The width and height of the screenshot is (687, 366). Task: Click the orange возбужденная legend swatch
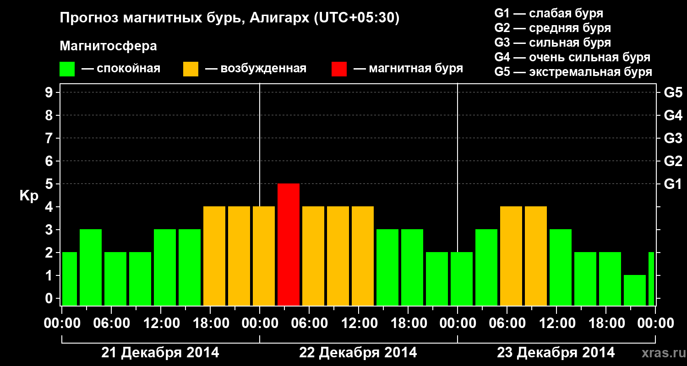point(191,69)
